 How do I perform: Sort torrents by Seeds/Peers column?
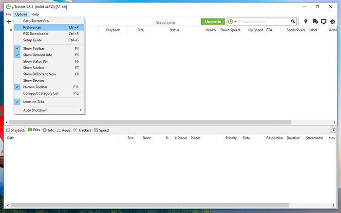294,30
